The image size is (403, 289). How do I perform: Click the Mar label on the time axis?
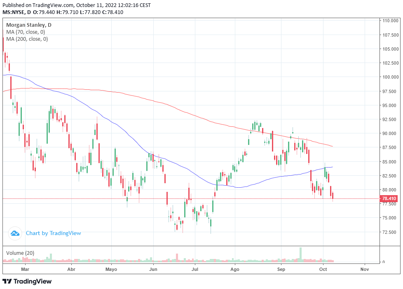pos(25,269)
